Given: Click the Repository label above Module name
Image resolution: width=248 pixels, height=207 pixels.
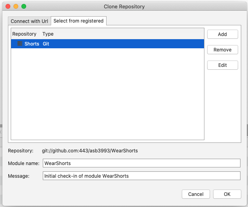Looking at the screenshot, I should coord(21,150).
